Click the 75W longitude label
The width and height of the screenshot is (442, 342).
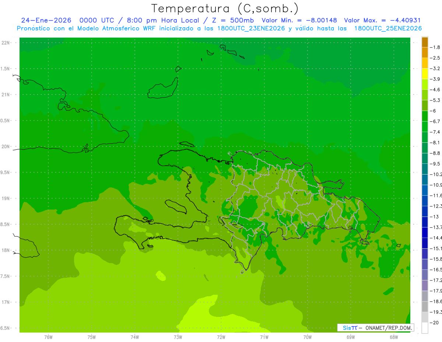pos(92,337)
